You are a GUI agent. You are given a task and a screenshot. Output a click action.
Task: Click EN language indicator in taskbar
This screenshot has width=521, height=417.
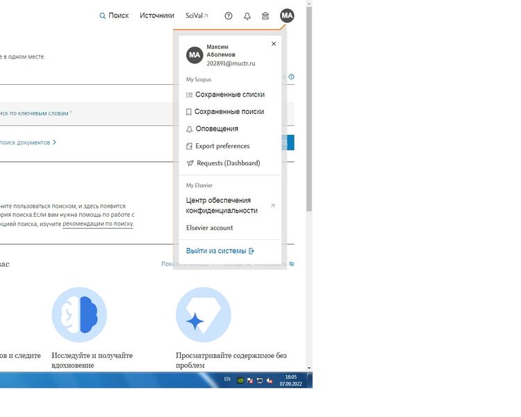click(227, 379)
